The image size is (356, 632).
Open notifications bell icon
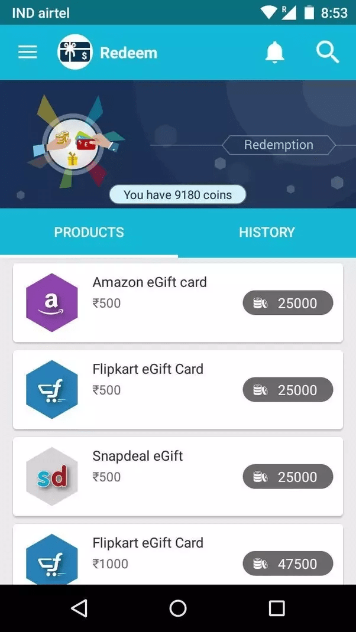pyautogui.click(x=274, y=53)
